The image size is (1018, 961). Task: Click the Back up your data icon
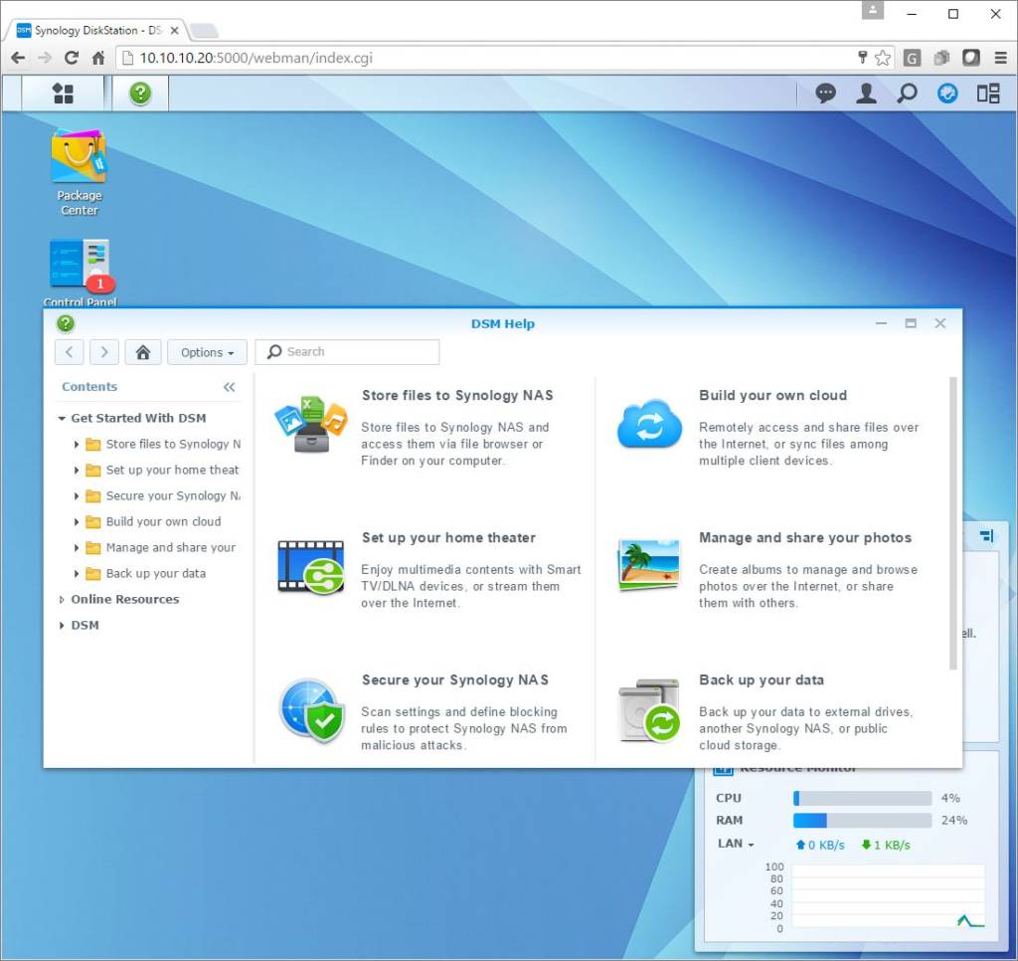coord(649,710)
